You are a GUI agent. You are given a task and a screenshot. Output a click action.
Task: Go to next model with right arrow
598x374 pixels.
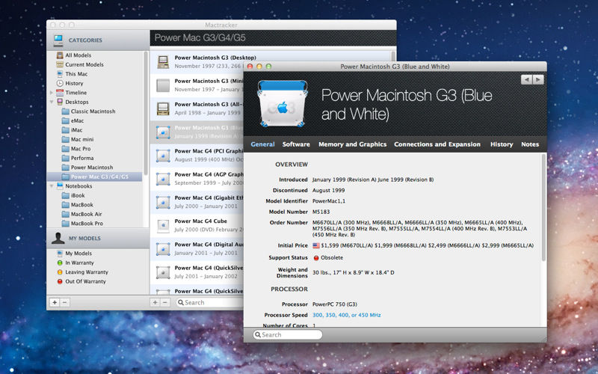click(x=538, y=79)
